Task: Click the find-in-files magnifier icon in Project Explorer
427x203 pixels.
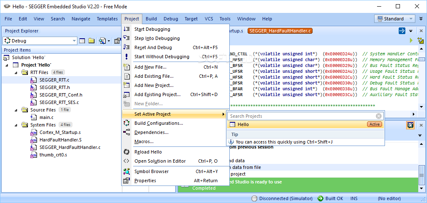Action: click(102, 41)
